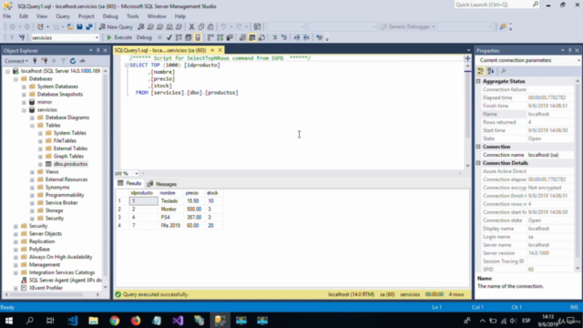Click the Results to File icon
The image size is (583, 328).
(261, 37)
